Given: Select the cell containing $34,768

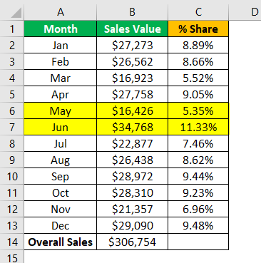Looking at the screenshot, I should coord(132,127).
